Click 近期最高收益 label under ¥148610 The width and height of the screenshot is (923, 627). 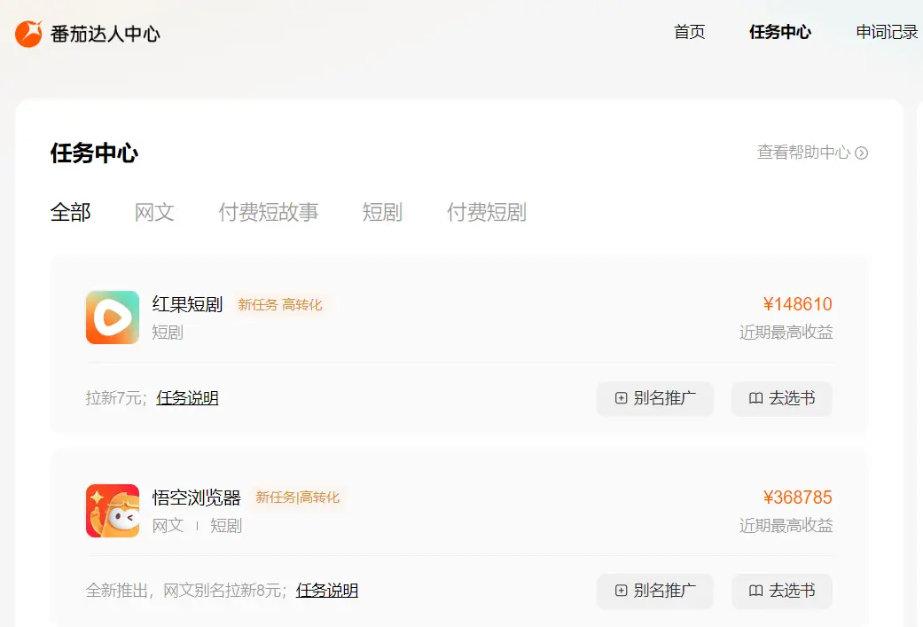tap(786, 332)
